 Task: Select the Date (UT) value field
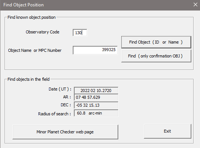click(96, 91)
